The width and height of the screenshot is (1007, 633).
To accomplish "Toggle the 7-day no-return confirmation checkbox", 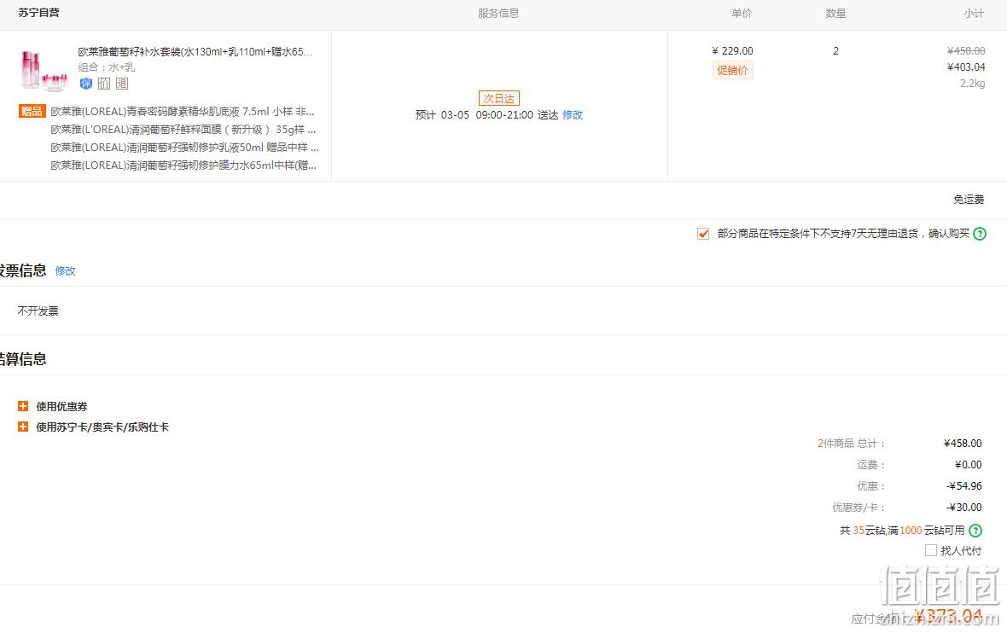I will point(703,234).
